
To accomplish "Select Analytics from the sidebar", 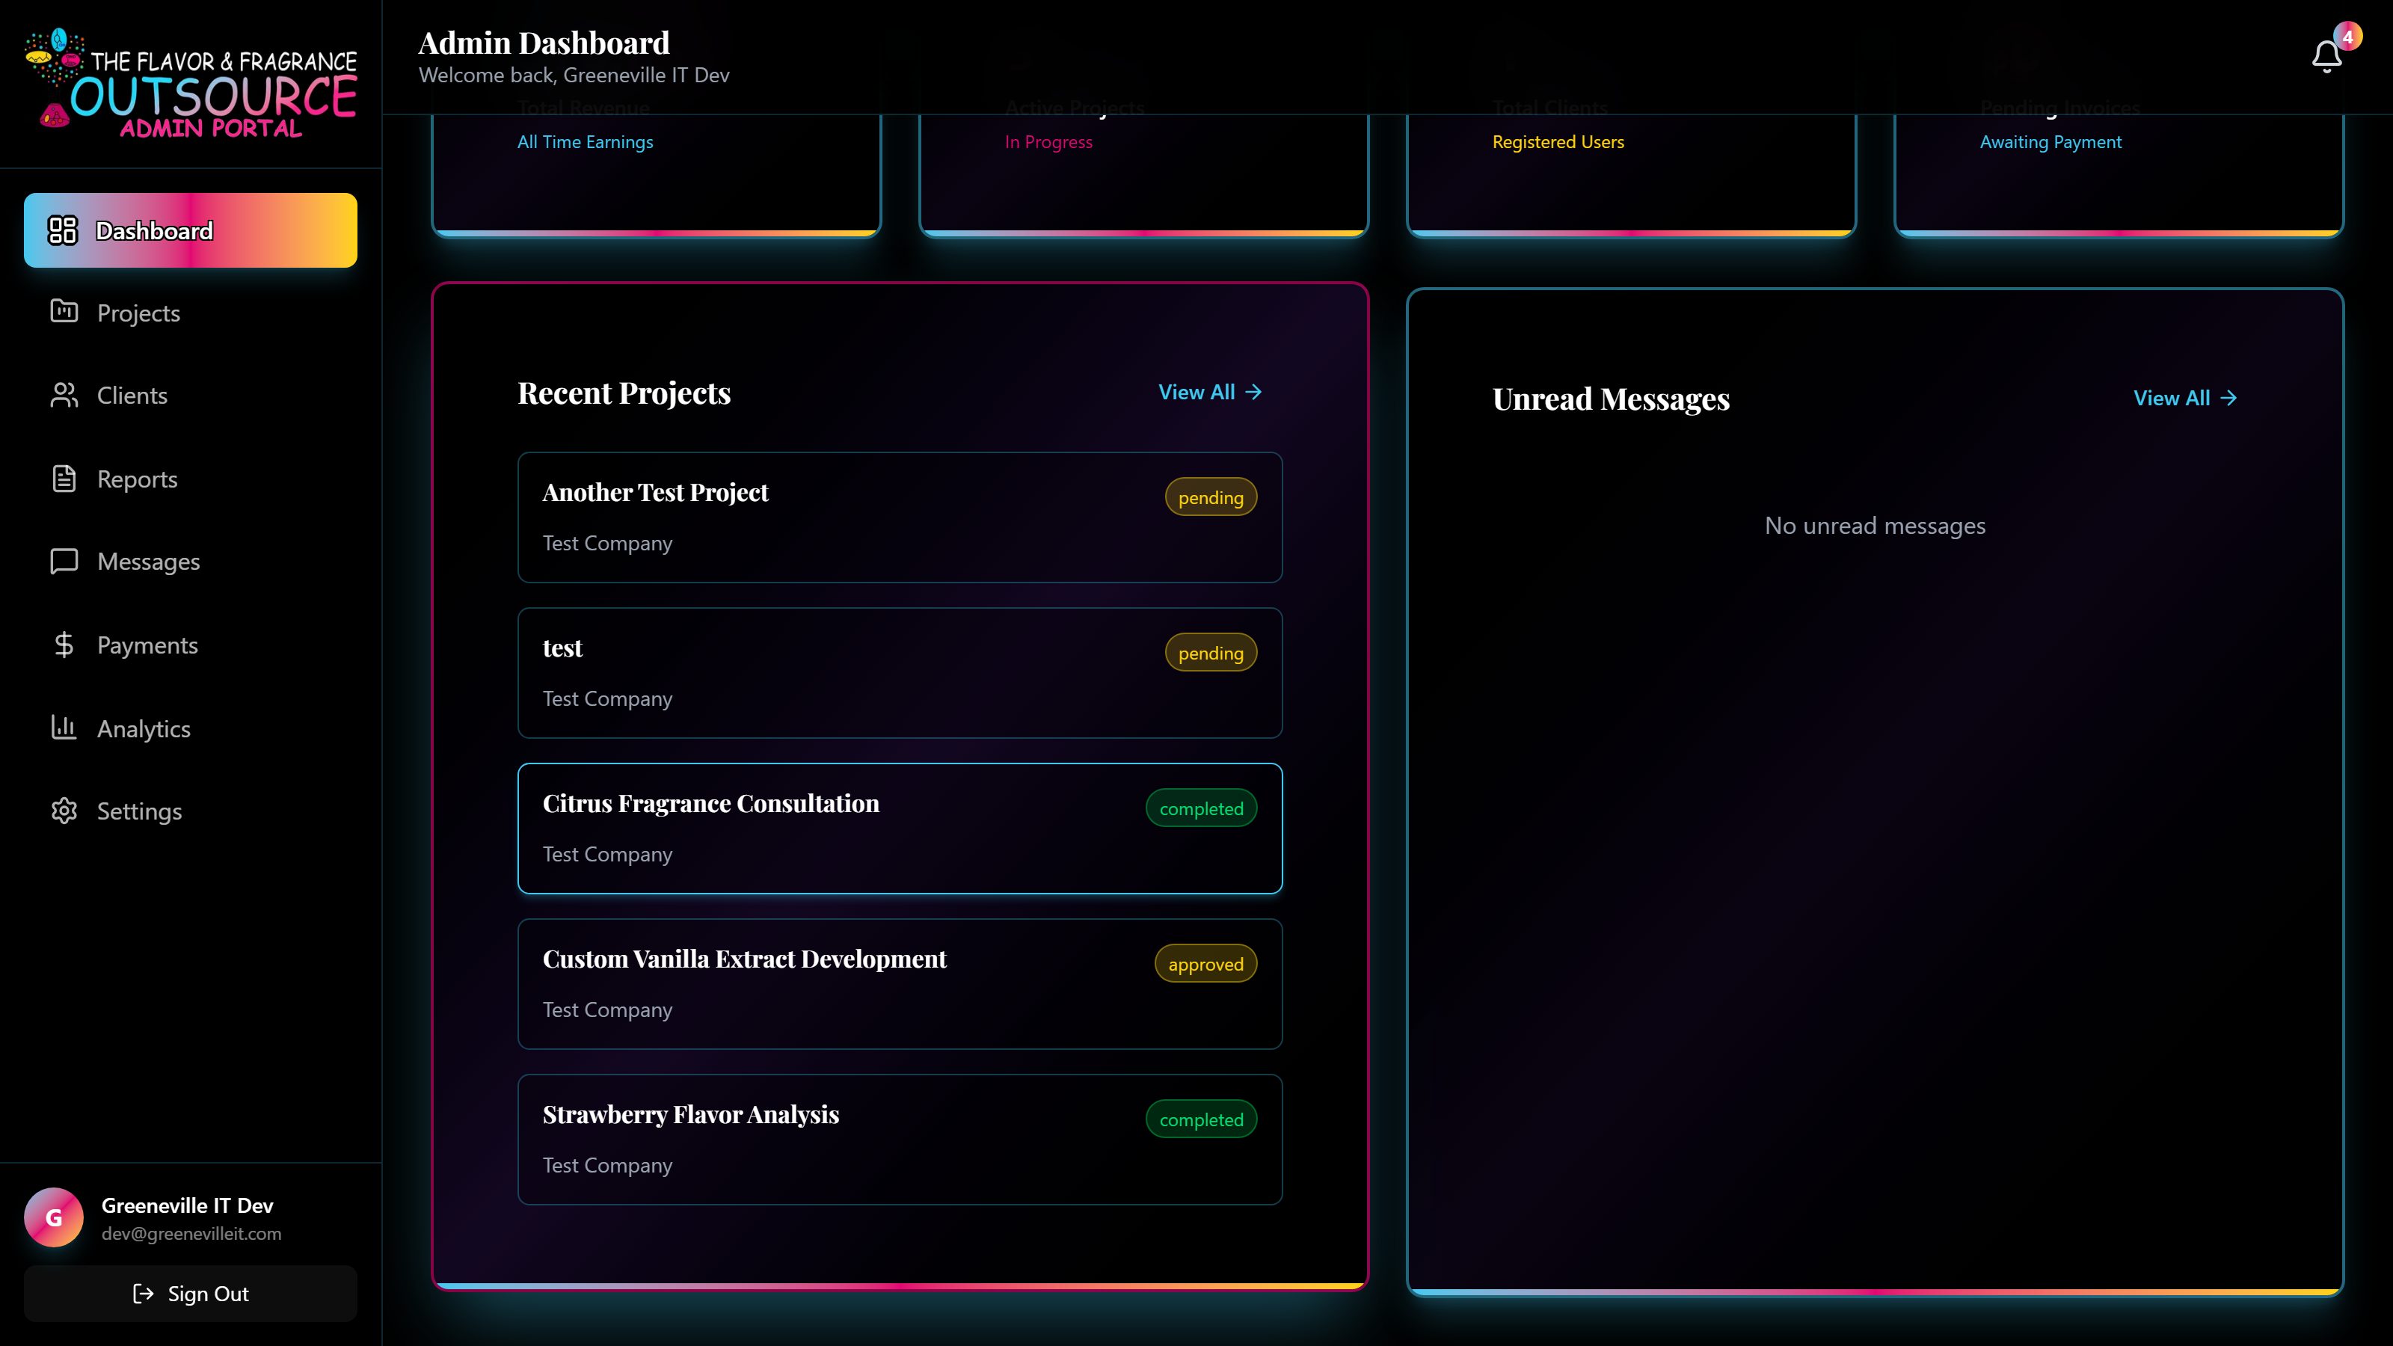I will click(x=143, y=728).
